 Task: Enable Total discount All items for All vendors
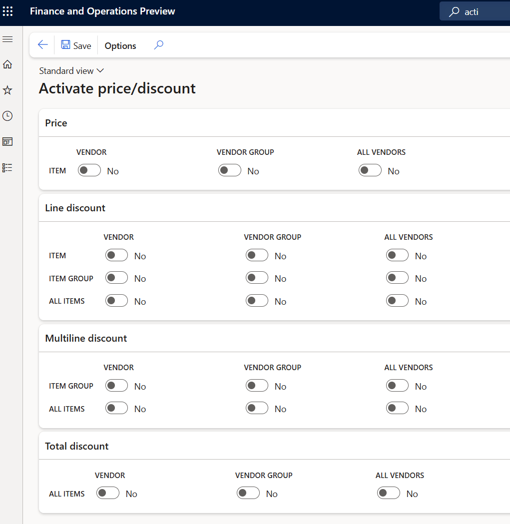[x=389, y=494]
